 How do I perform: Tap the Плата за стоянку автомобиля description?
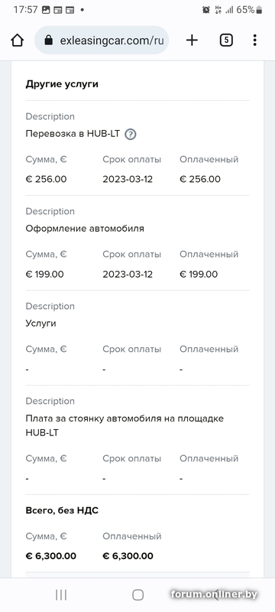[125, 425]
